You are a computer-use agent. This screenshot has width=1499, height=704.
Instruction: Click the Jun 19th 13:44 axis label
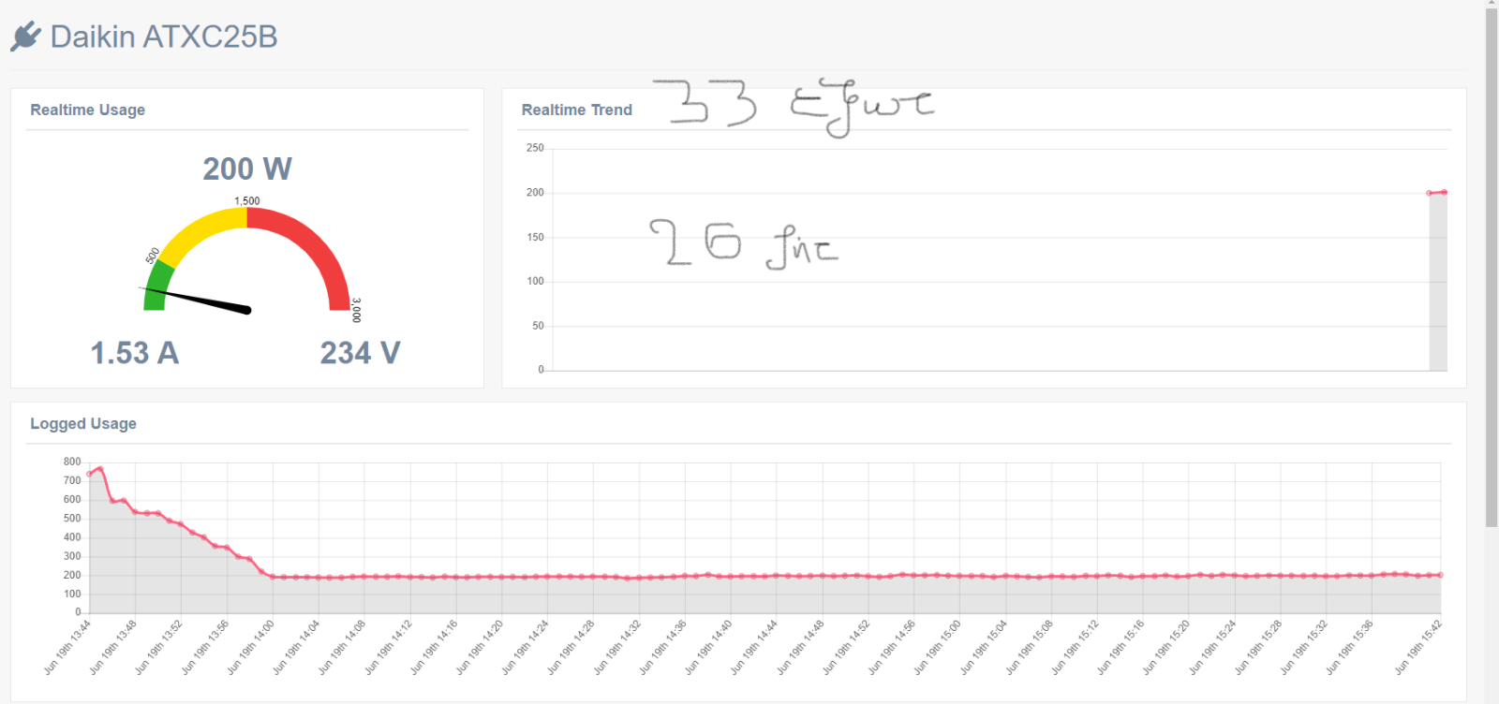click(67, 647)
